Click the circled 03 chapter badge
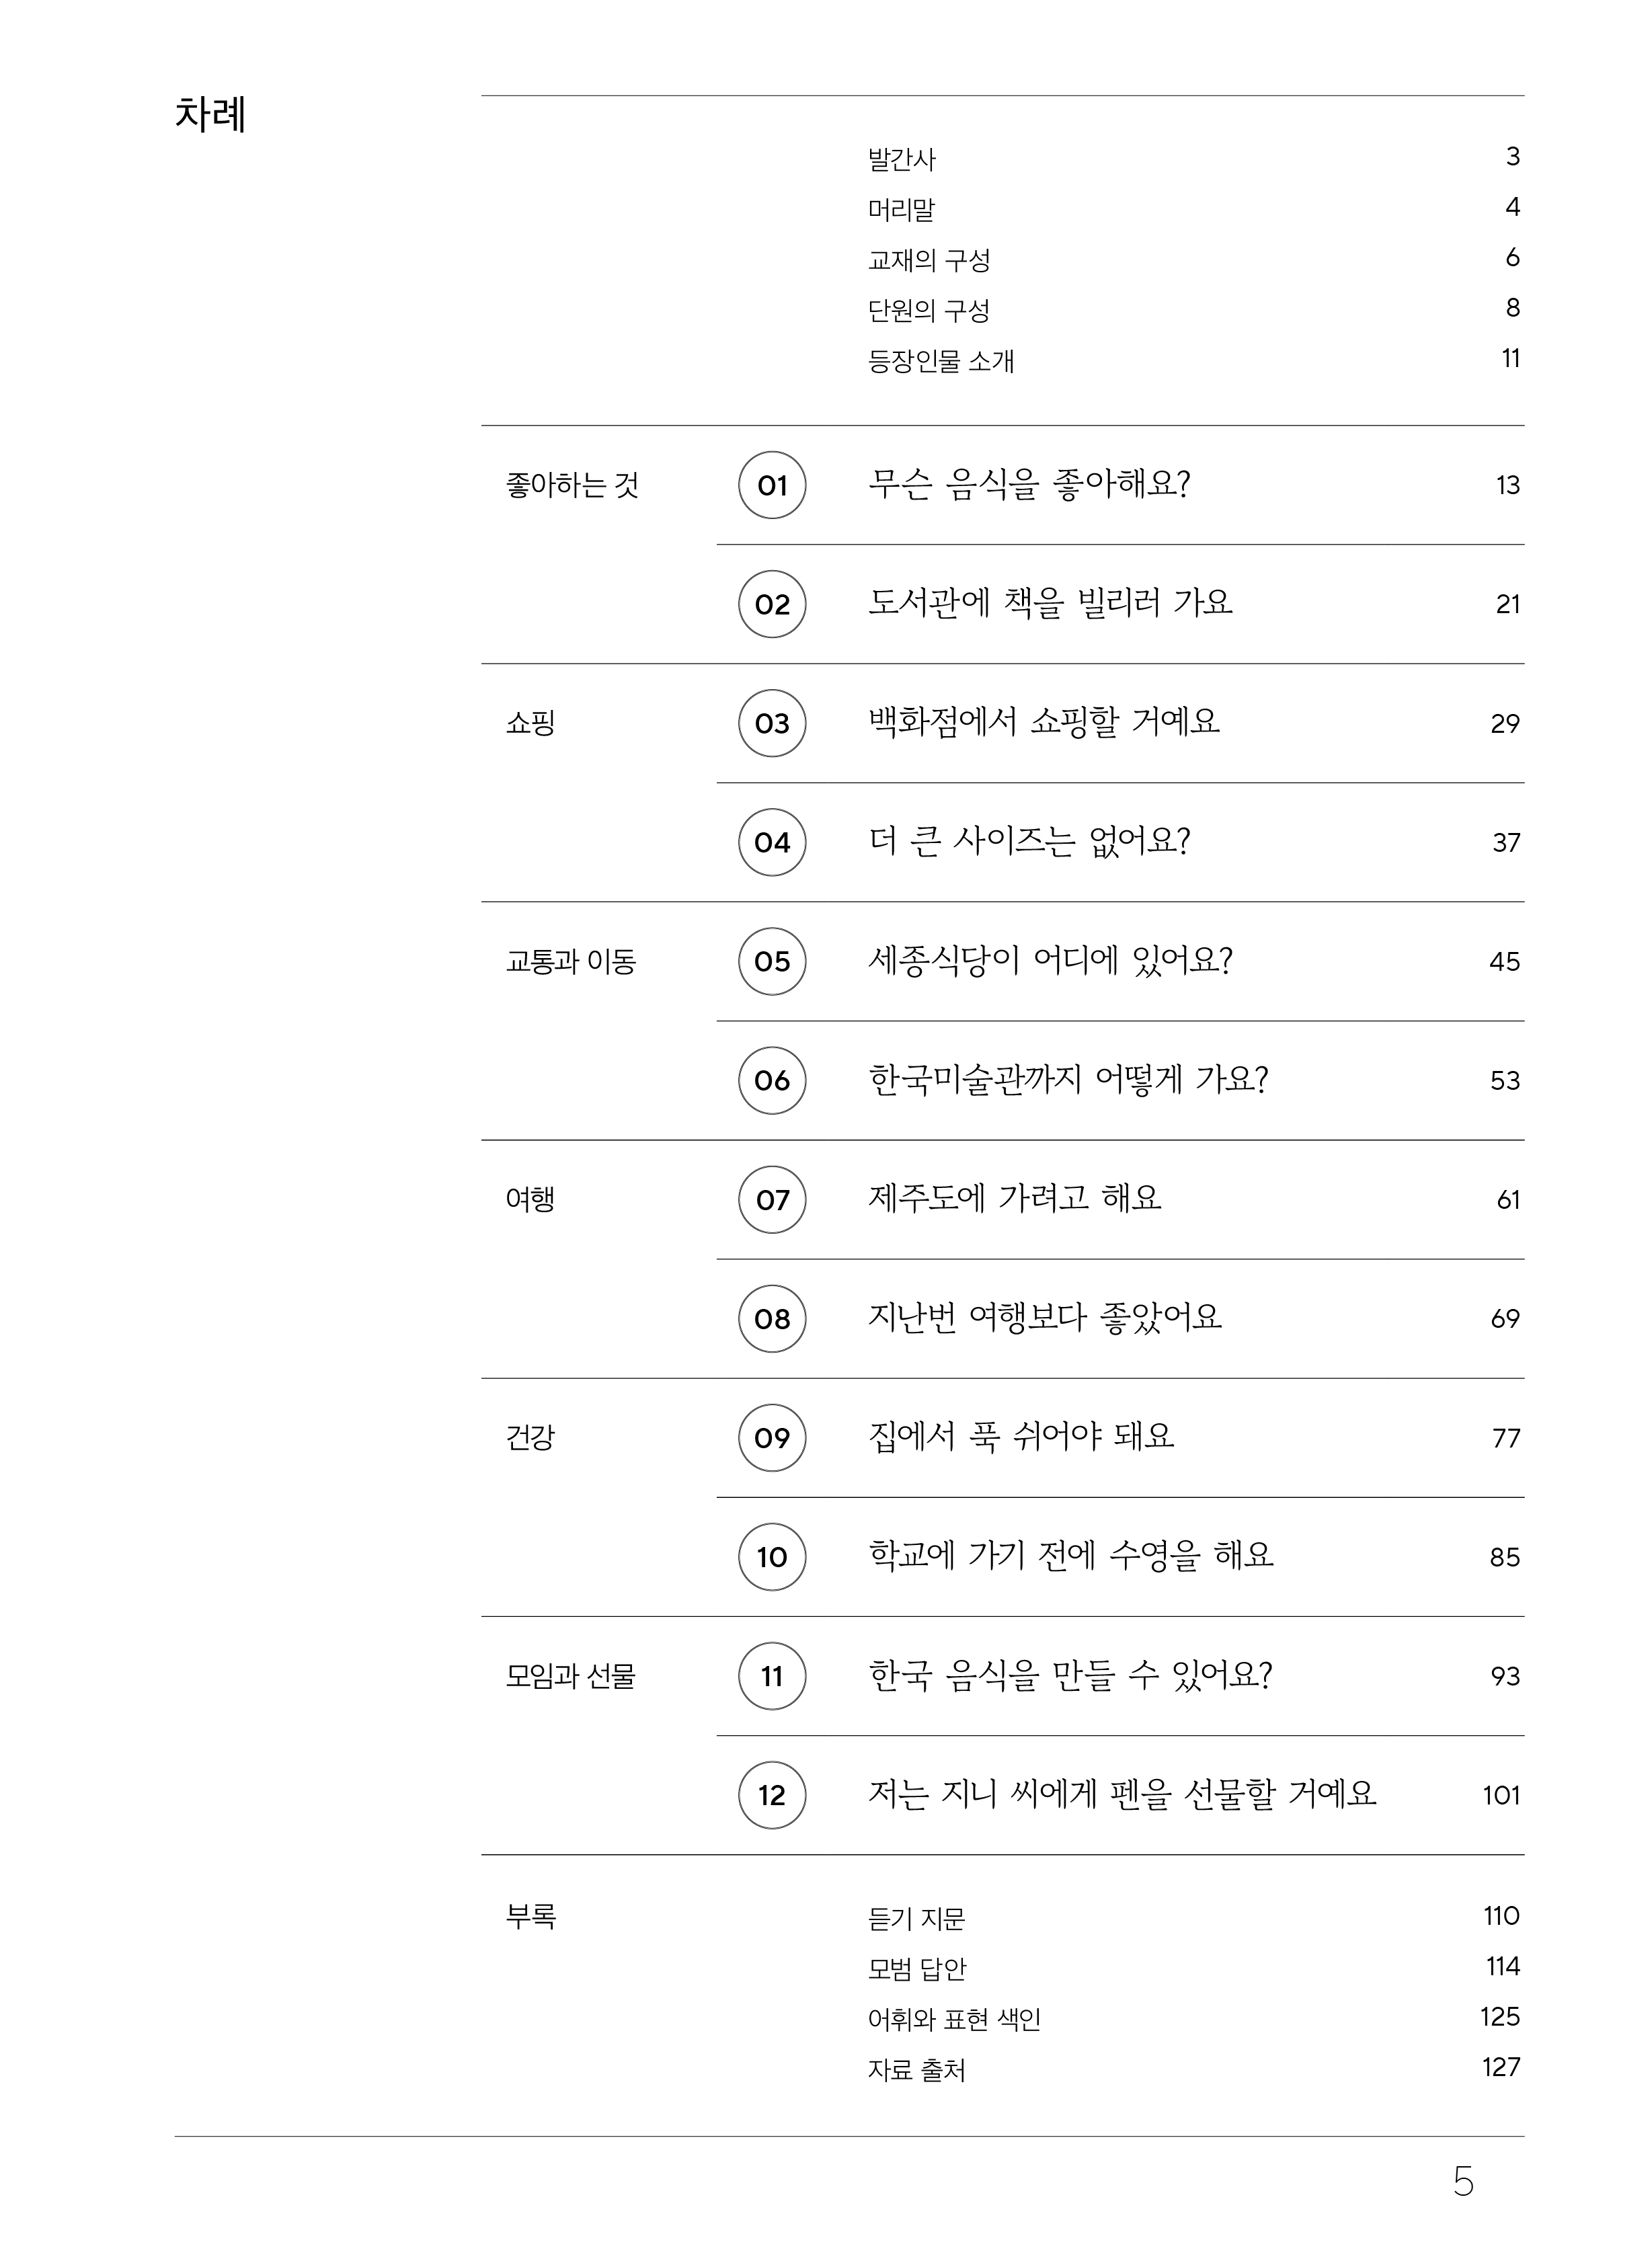The image size is (1652, 2263). point(772,723)
